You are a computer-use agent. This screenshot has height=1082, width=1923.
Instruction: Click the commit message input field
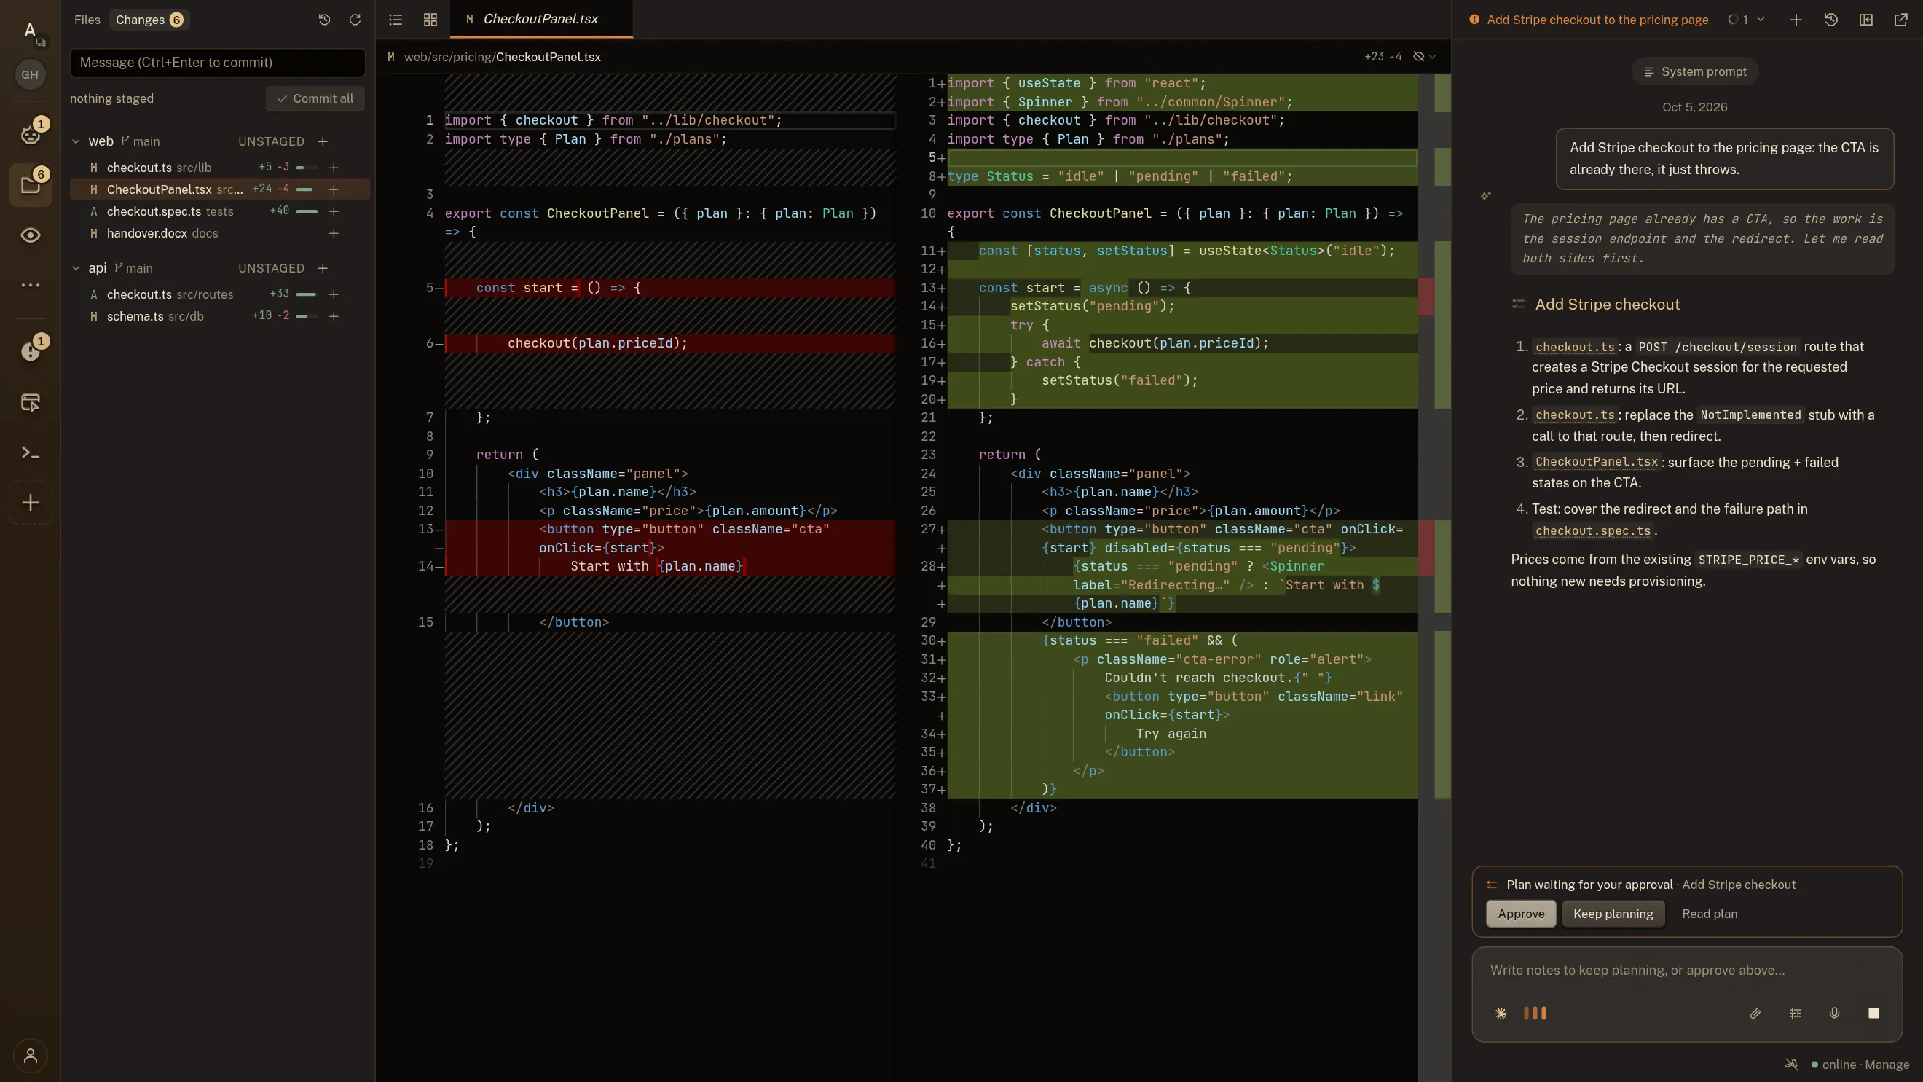point(218,63)
